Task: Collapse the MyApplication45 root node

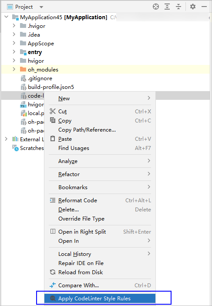Action: point(7,17)
